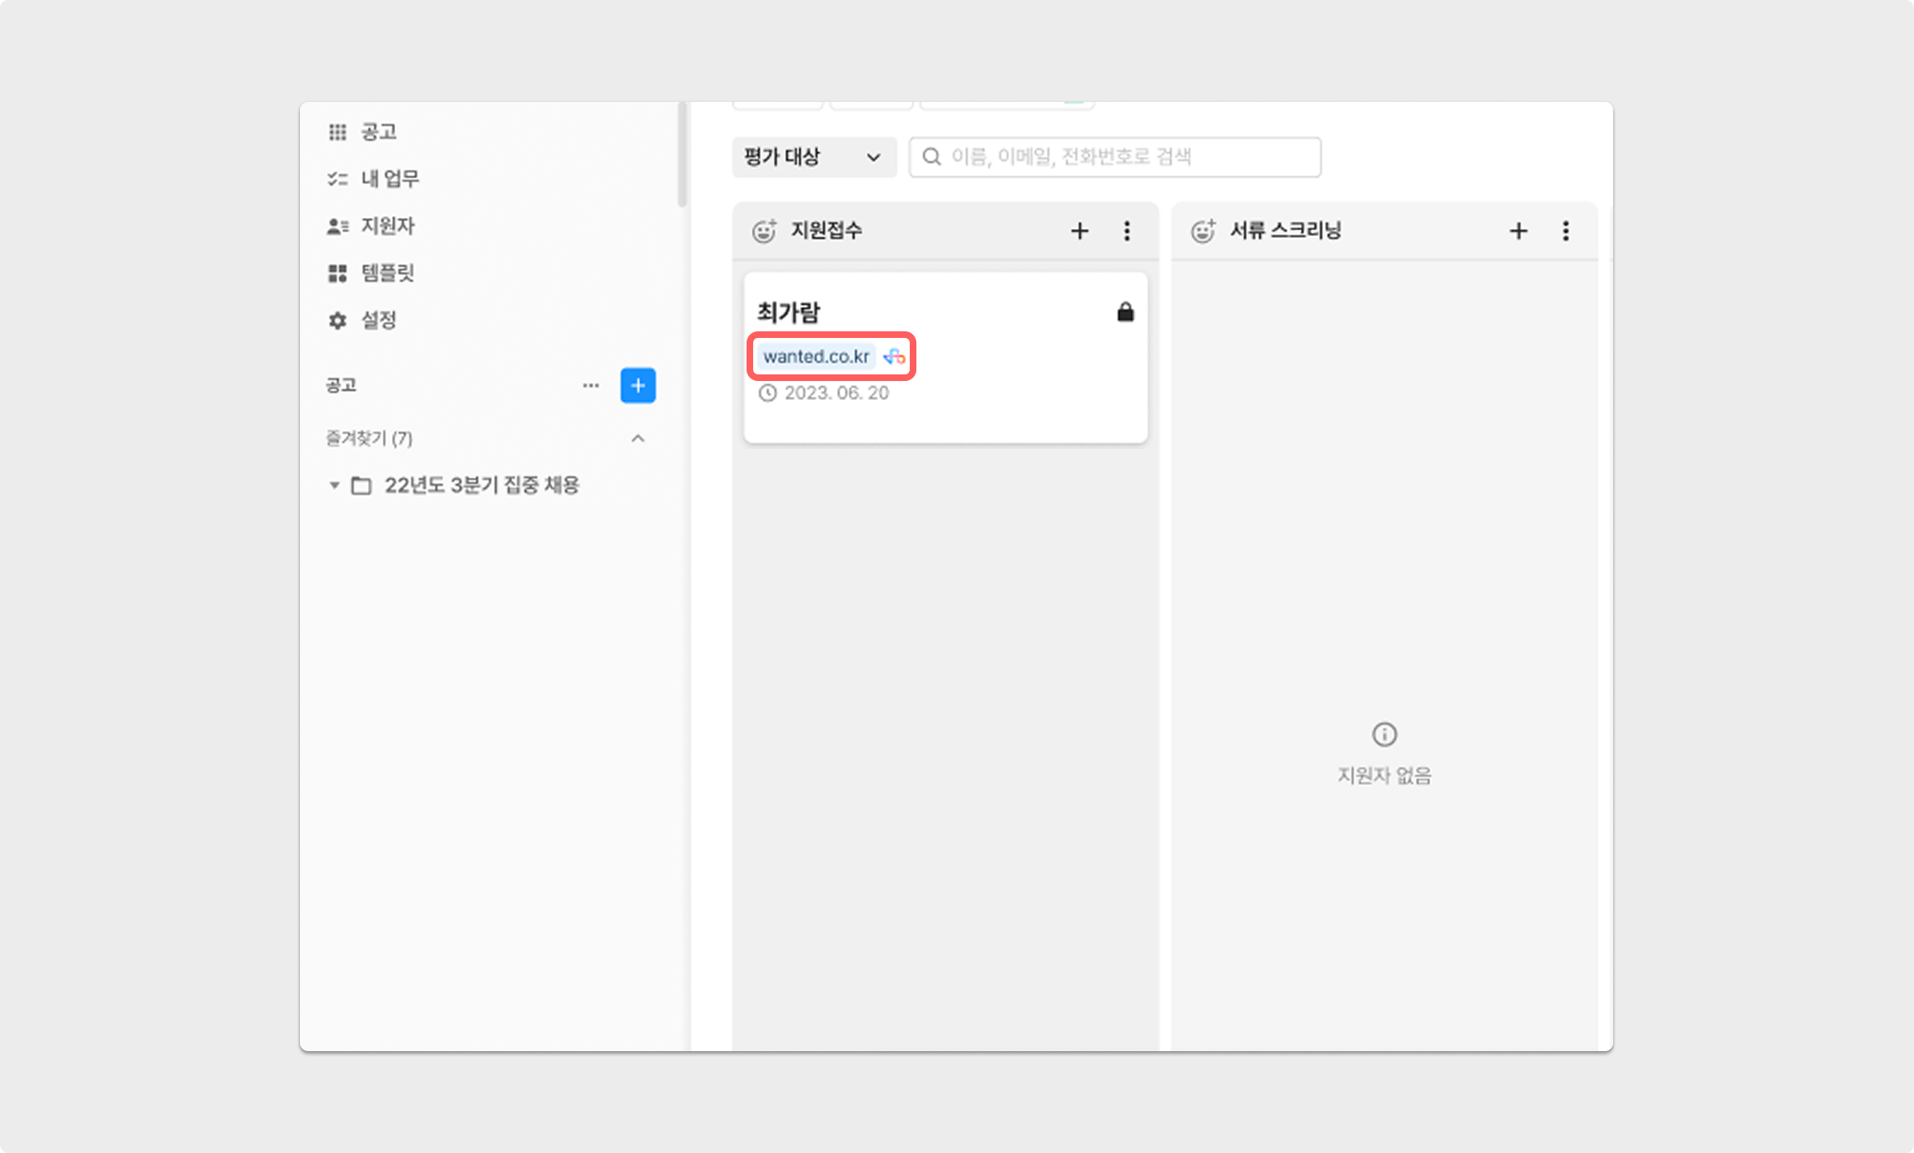
Task: Focus the name, email, phone search field
Action: pyautogui.click(x=1114, y=157)
